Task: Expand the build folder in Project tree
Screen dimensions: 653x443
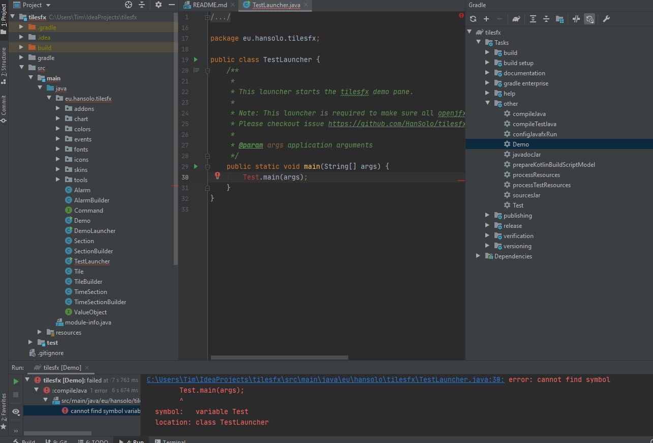Action: point(21,48)
